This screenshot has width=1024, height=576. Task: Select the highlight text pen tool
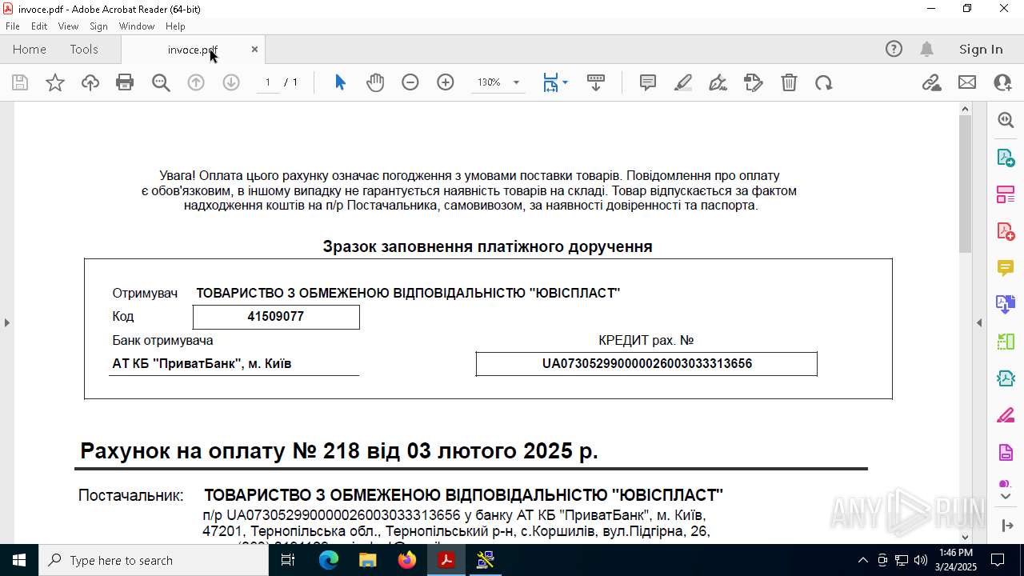point(683,82)
